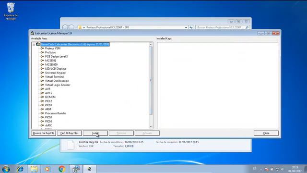Click the Close button in Licence Manager

point(266,133)
